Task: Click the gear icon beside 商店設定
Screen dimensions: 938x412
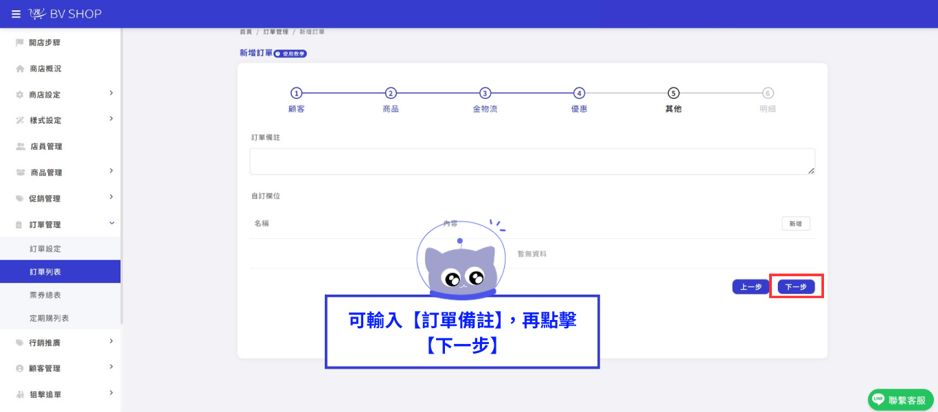Action: (x=20, y=95)
